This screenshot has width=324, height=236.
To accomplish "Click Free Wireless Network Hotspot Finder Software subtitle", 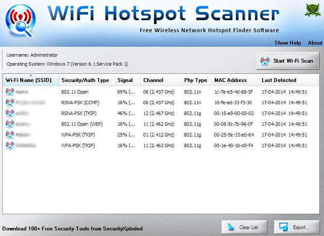I will coord(209,30).
